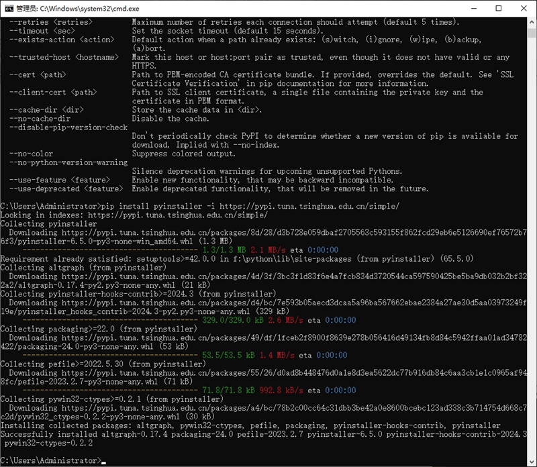Viewport: 537px width, 467px height.
Task: Click the '--no-color' option text
Action: [x=31, y=154]
